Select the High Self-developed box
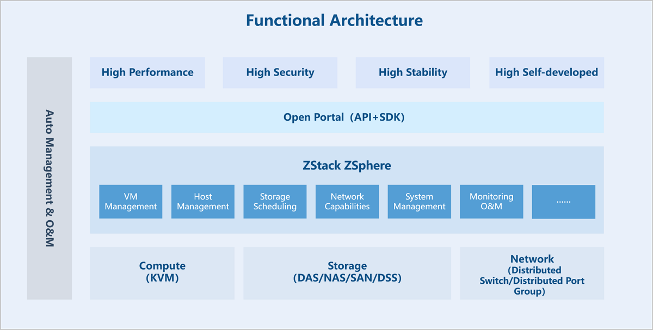This screenshot has width=653, height=330. click(546, 72)
